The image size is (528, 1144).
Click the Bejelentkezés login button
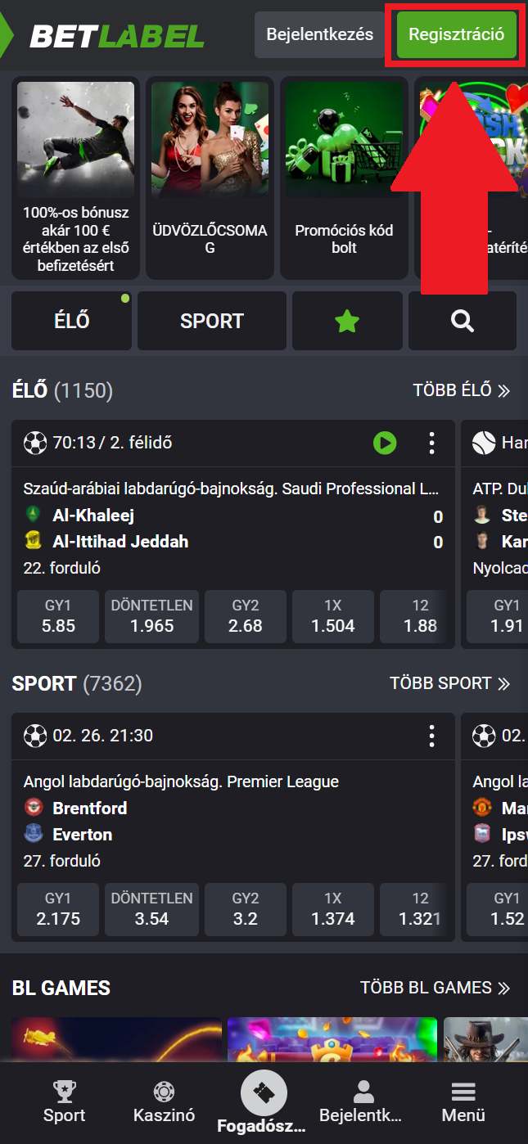click(319, 35)
